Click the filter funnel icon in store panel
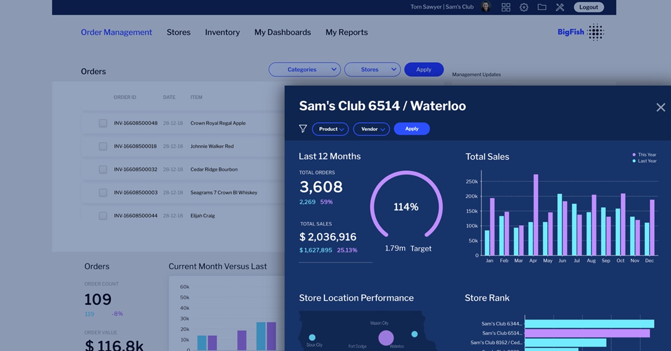 point(303,129)
